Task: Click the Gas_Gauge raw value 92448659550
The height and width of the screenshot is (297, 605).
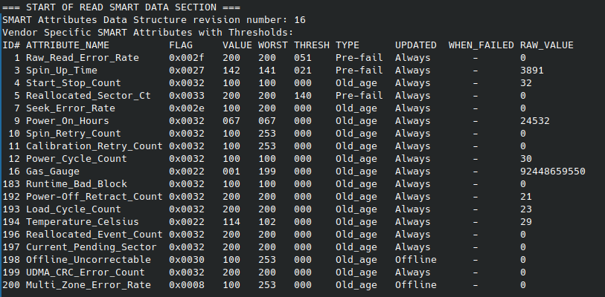Action: 552,171
